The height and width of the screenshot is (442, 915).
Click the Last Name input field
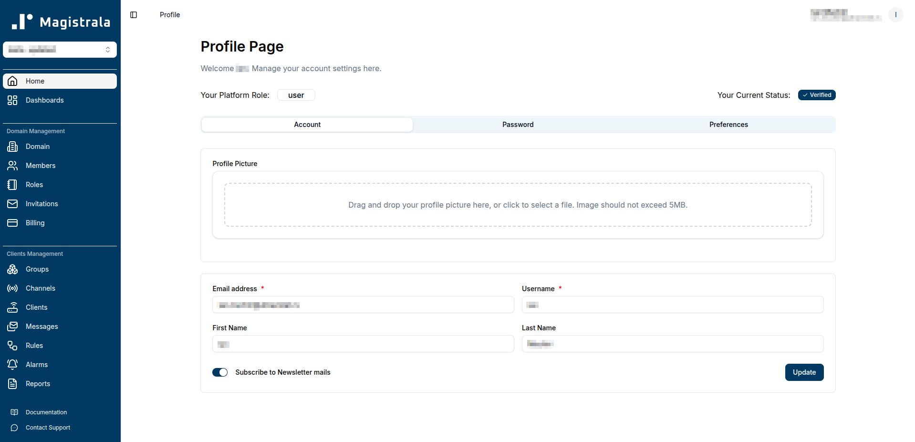tap(672, 344)
